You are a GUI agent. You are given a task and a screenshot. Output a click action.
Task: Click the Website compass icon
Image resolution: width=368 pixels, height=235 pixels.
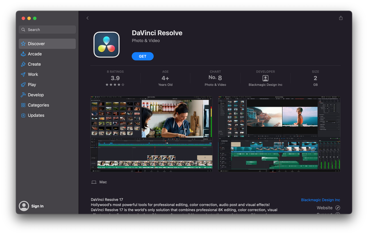point(338,207)
